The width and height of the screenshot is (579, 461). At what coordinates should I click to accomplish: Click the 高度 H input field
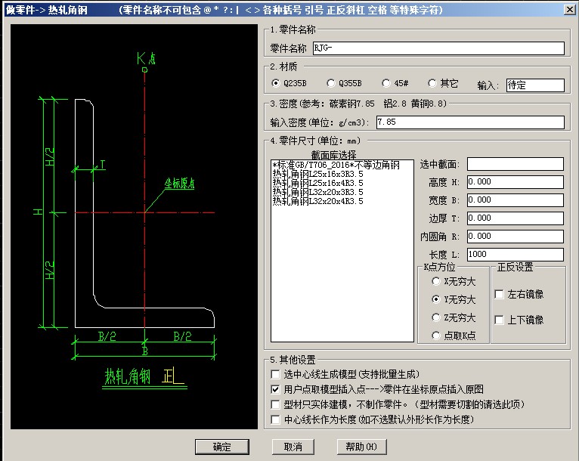515,182
